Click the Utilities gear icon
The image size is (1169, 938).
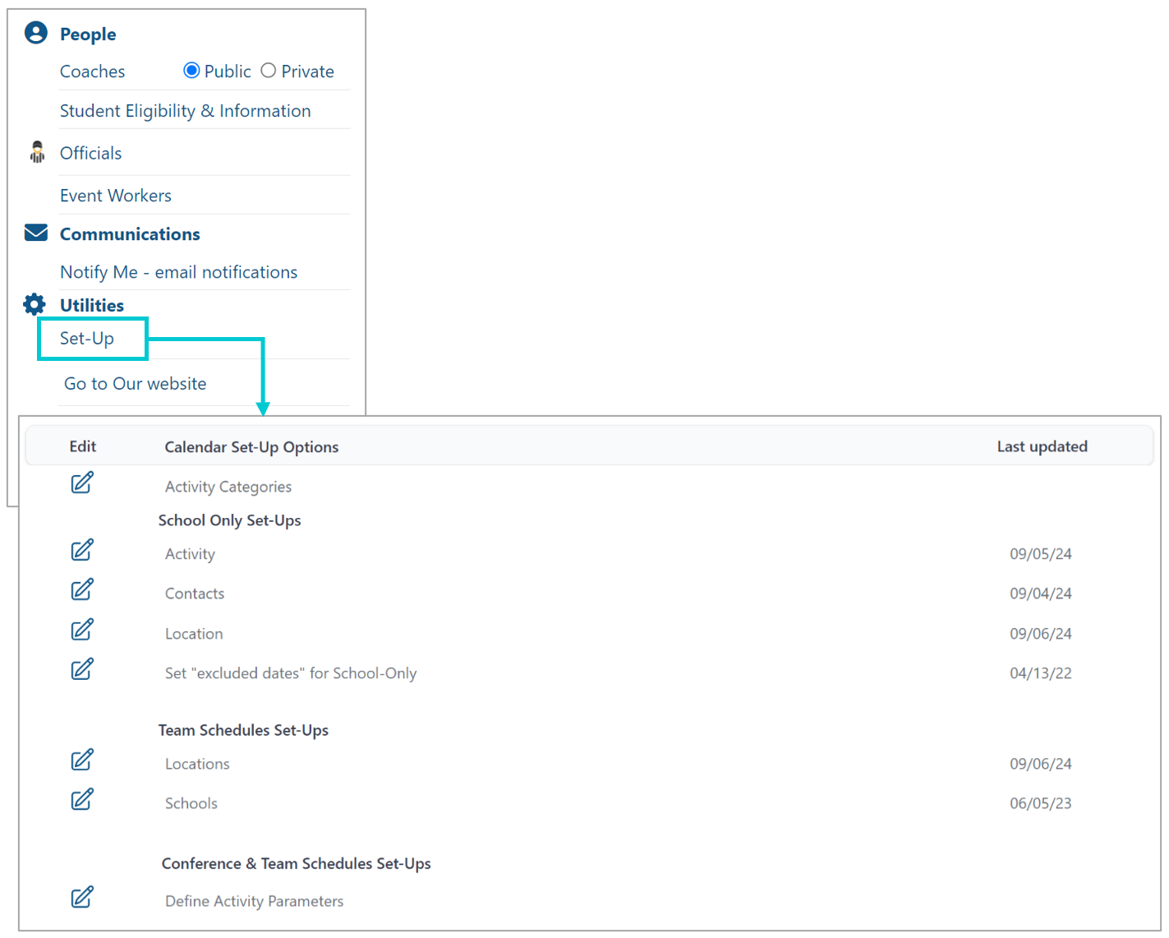(35, 304)
